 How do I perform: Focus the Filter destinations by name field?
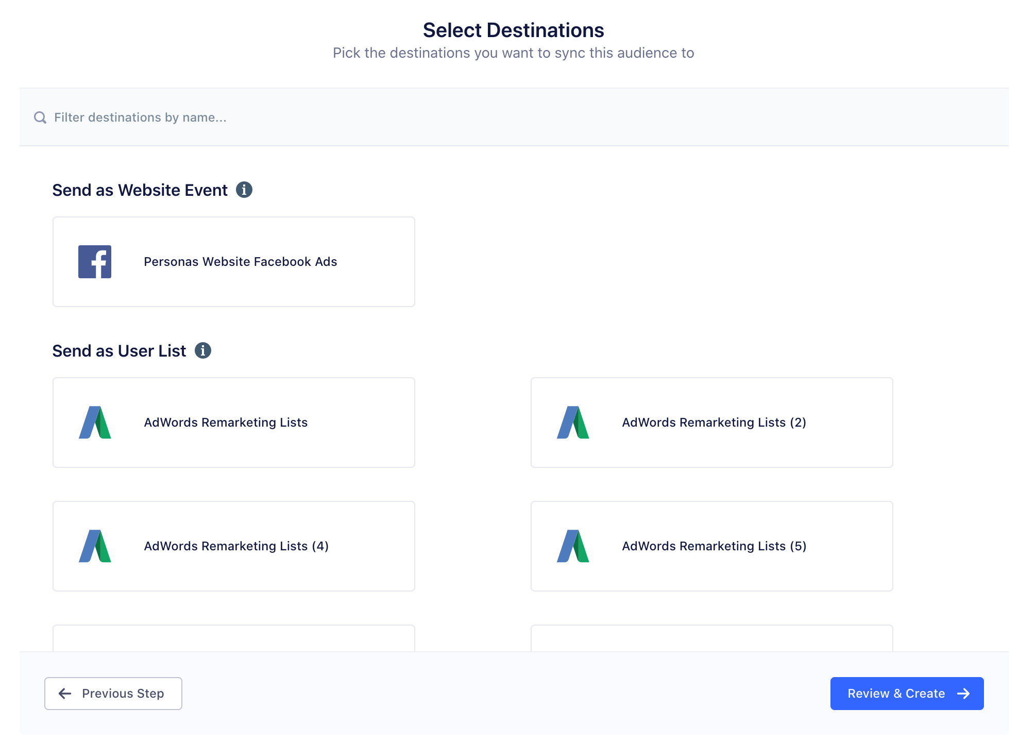coord(361,117)
